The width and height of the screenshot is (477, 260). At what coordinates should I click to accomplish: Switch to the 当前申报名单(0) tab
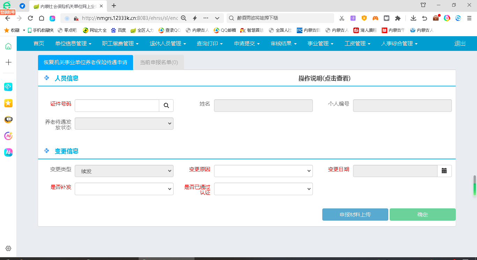point(159,63)
